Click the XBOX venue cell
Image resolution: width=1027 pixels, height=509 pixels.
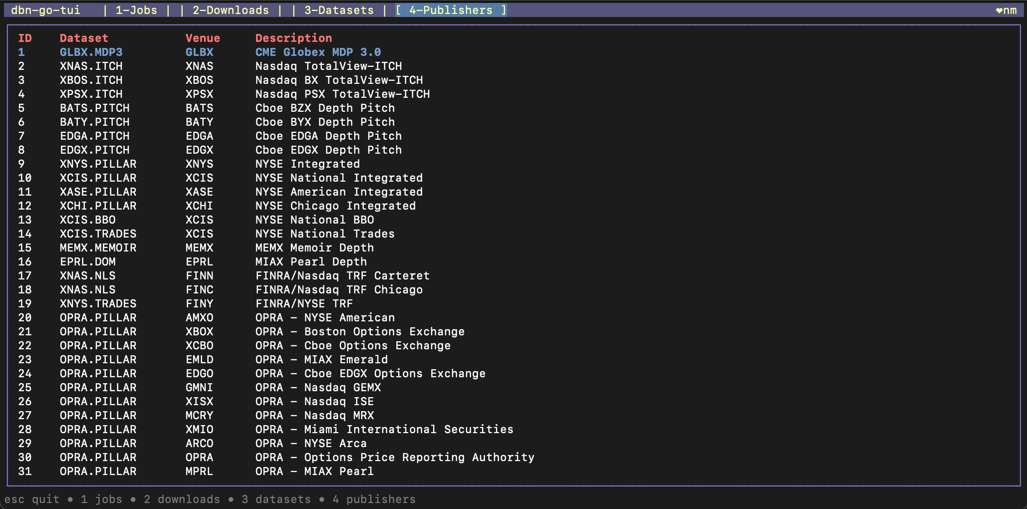point(199,331)
